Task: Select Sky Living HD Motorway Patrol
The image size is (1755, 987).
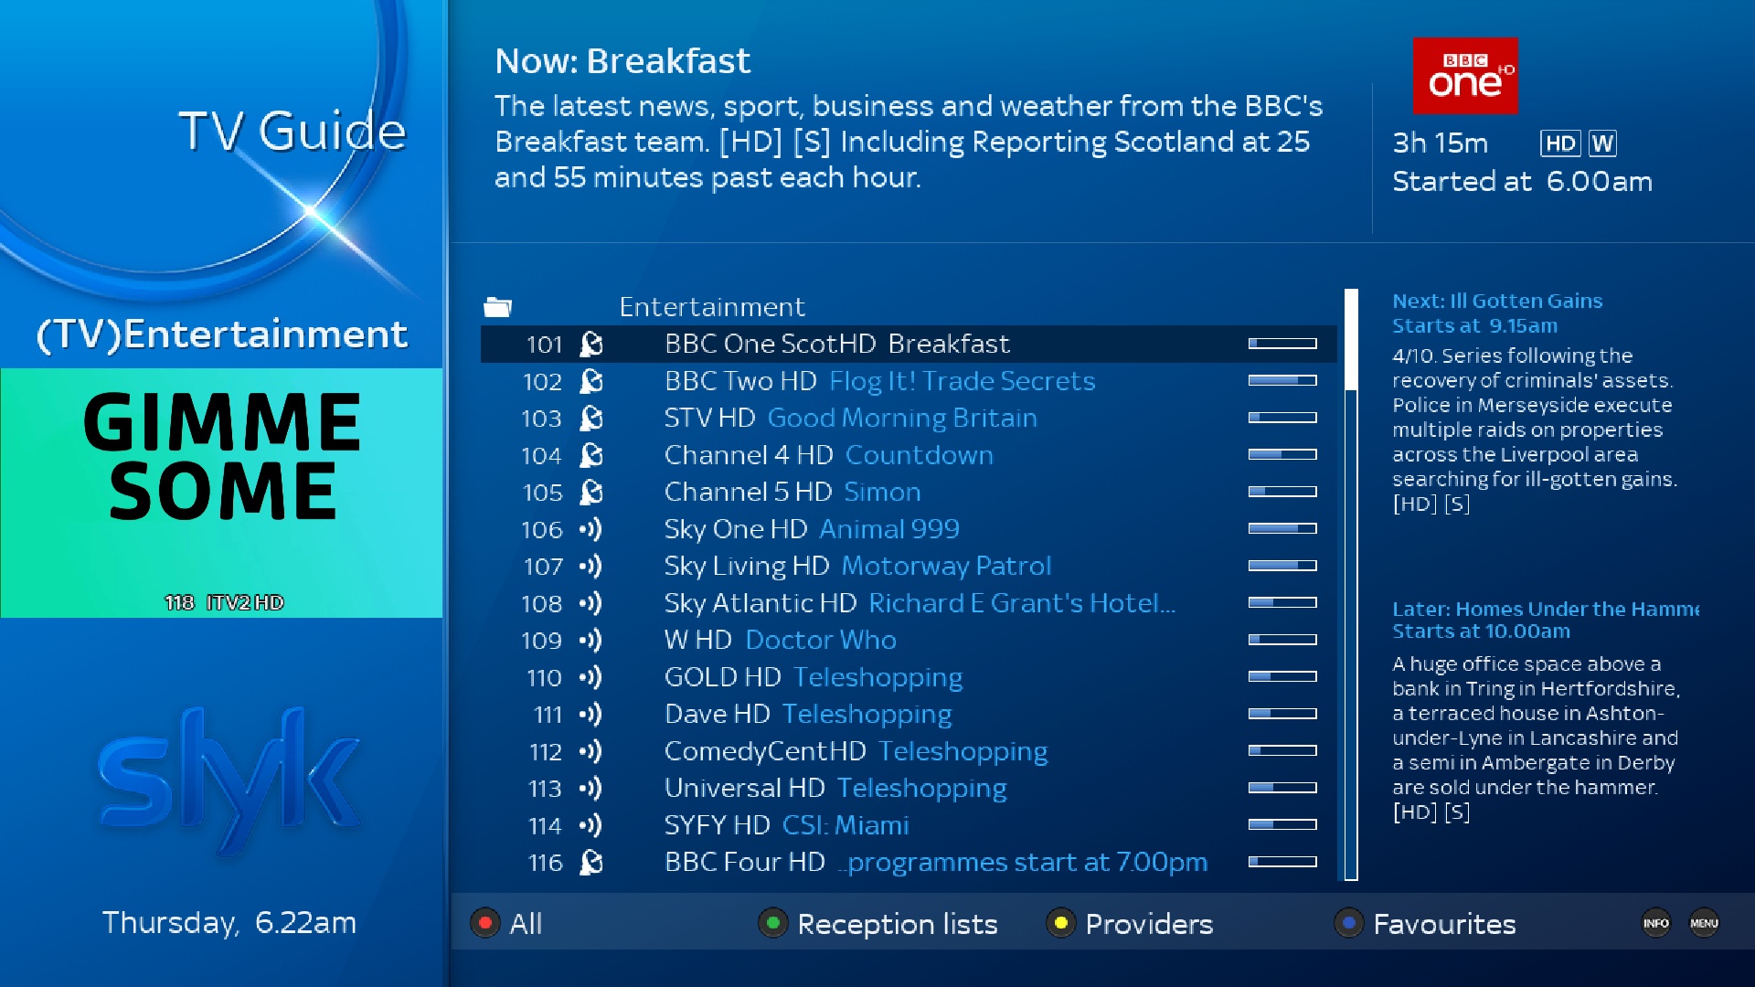Action: pyautogui.click(x=909, y=567)
